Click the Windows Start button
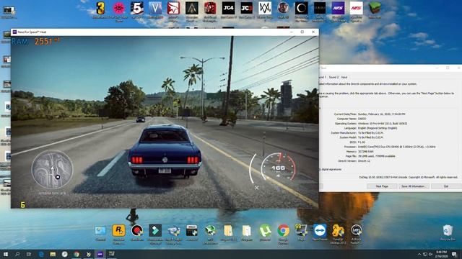462x259 pixels. (5, 254)
